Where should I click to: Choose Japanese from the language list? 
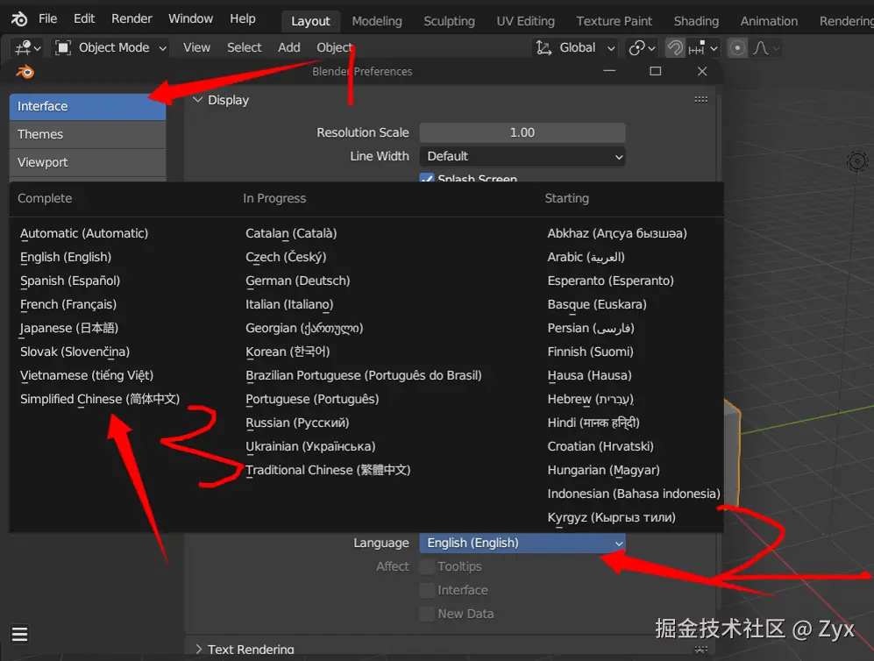click(x=69, y=328)
